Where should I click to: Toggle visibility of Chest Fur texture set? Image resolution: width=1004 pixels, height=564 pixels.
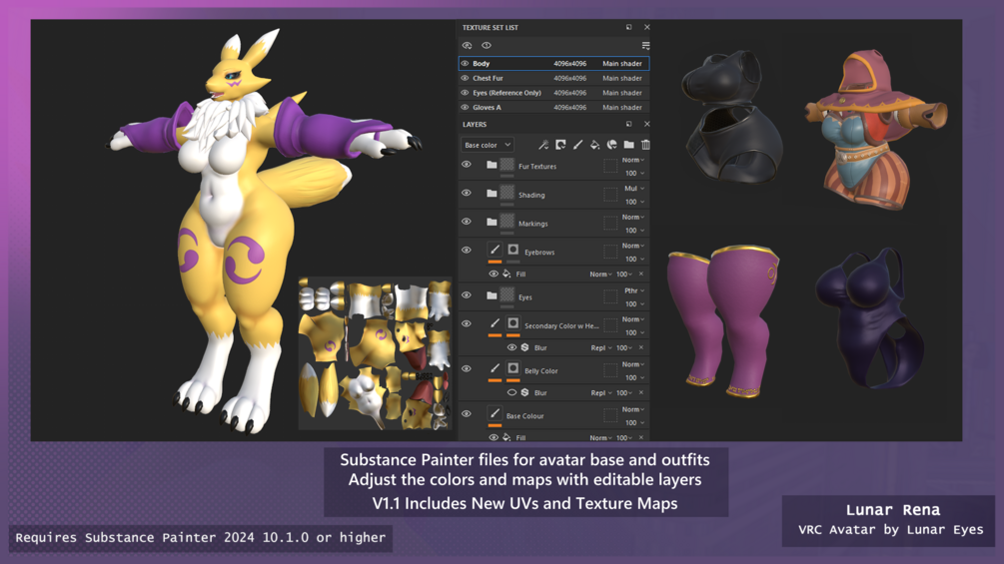tap(465, 78)
